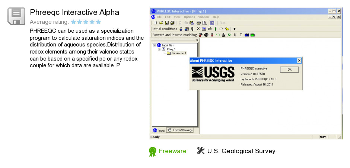Click the floppy disk software icon
This screenshot has height=168, width=350.
[16, 16]
